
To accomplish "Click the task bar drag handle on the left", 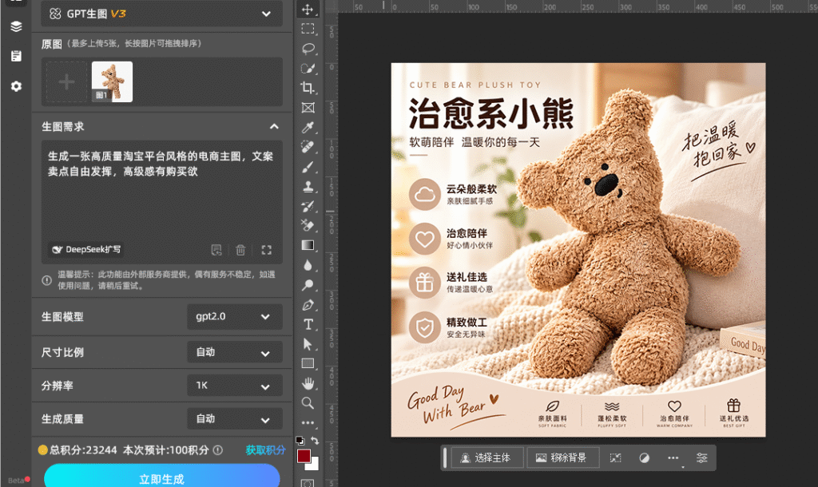I will 445,457.
